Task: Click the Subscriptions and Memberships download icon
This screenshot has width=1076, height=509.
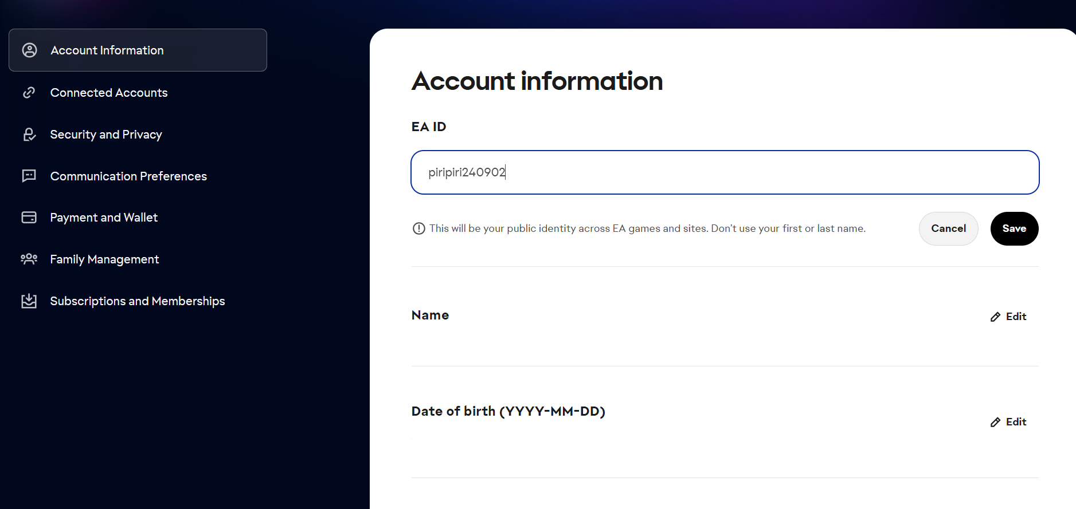Action: point(29,301)
